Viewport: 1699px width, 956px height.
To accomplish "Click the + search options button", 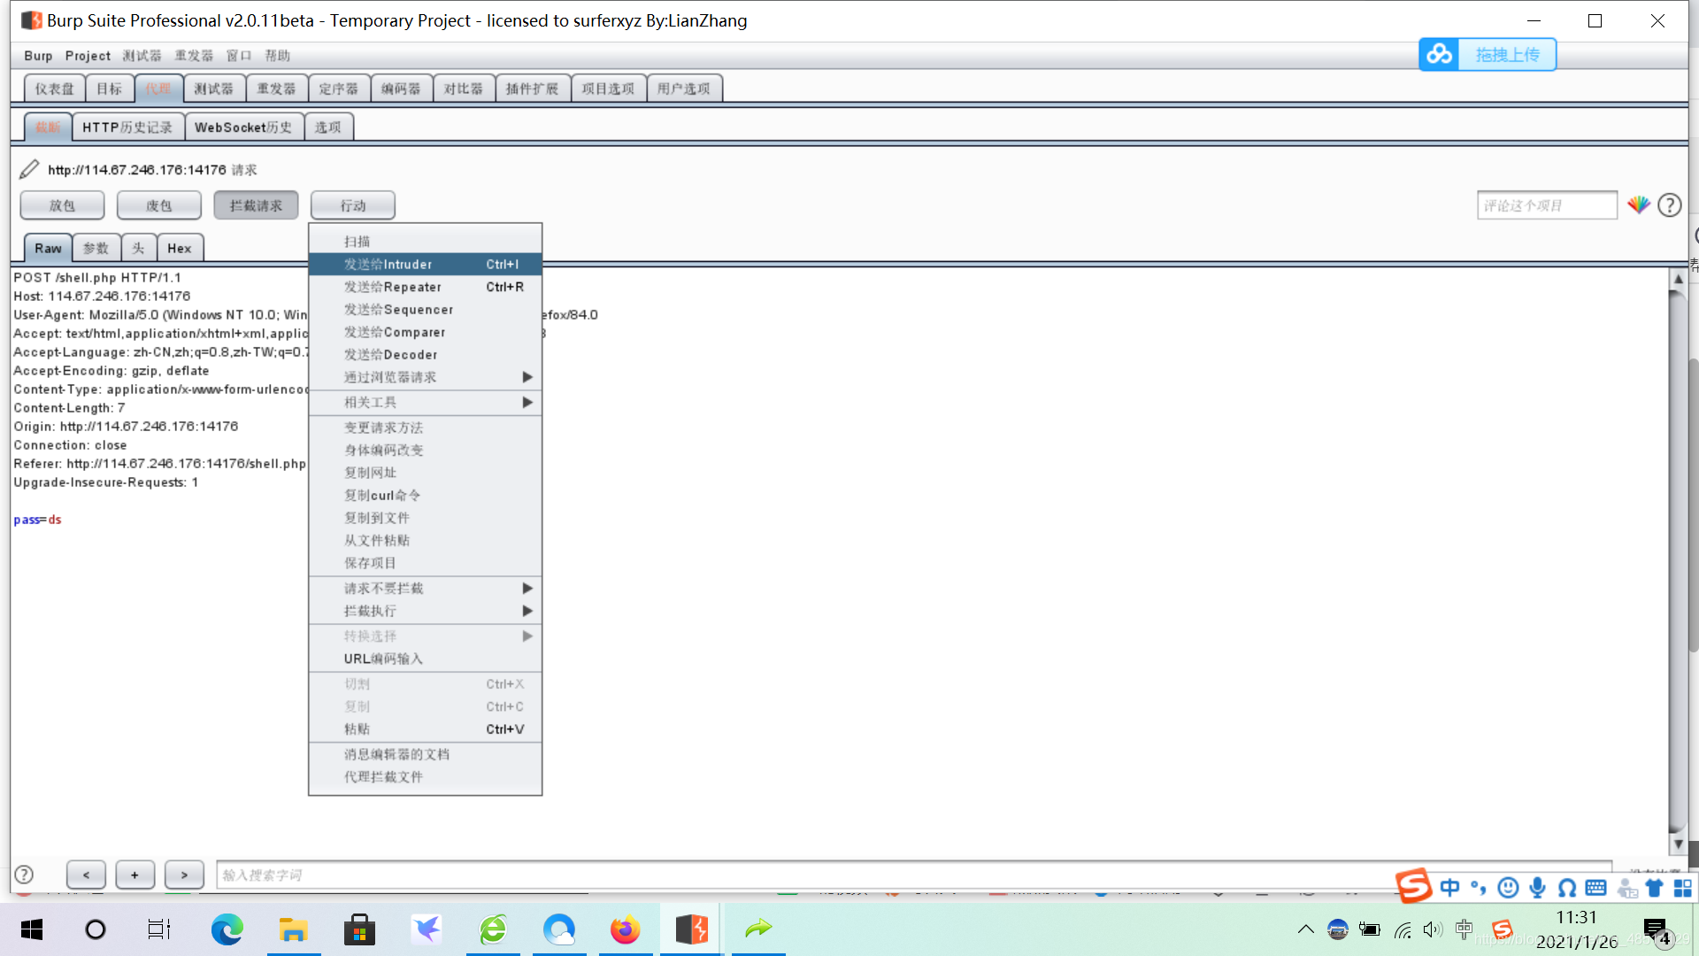I will (135, 875).
